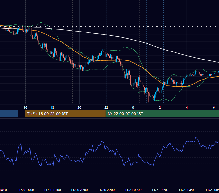Click the 11/20 22:00 date label

point(106,190)
